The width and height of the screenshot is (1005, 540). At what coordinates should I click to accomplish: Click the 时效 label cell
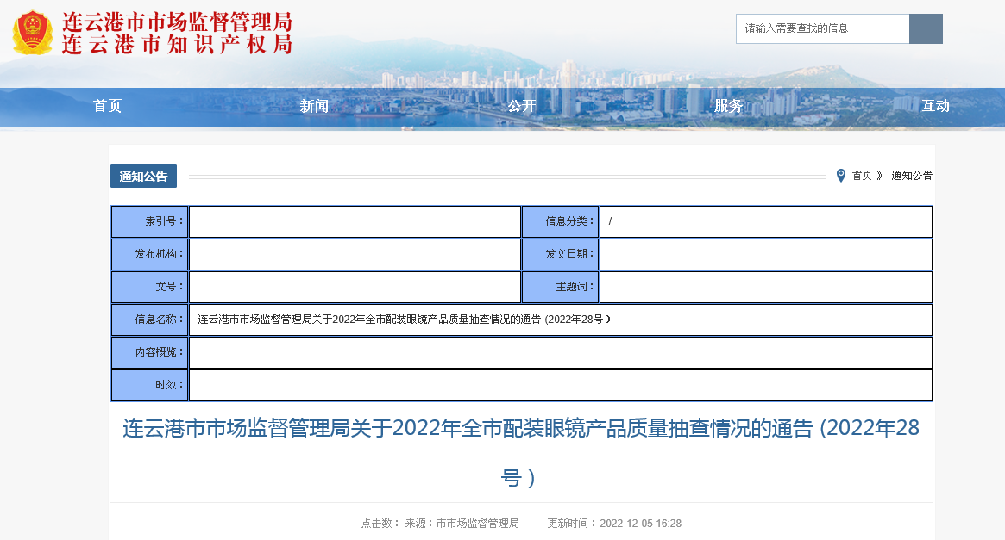point(150,384)
